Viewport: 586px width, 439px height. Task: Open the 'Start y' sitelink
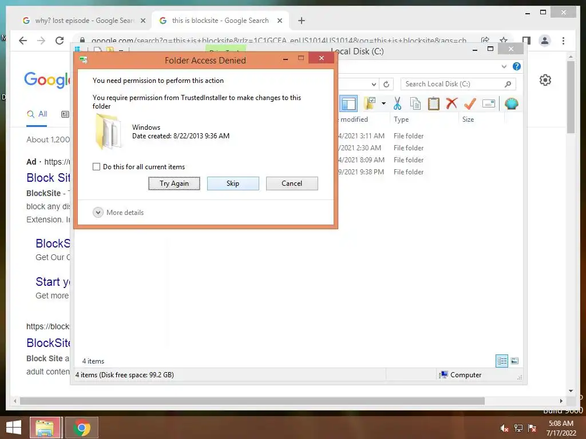click(53, 282)
